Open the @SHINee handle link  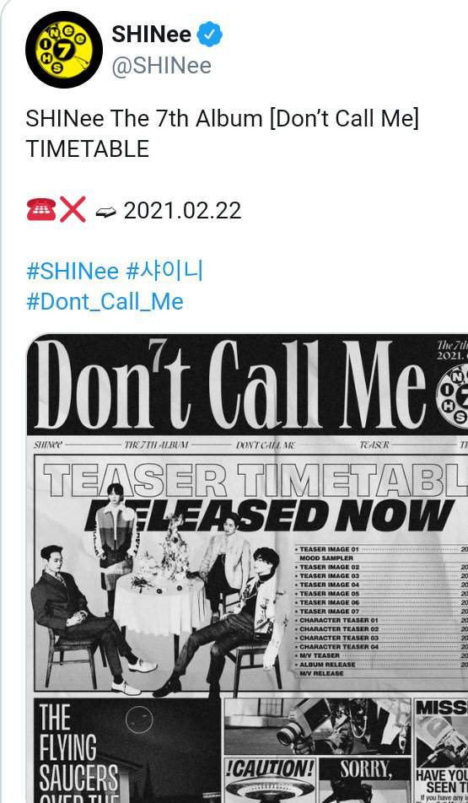click(x=161, y=66)
